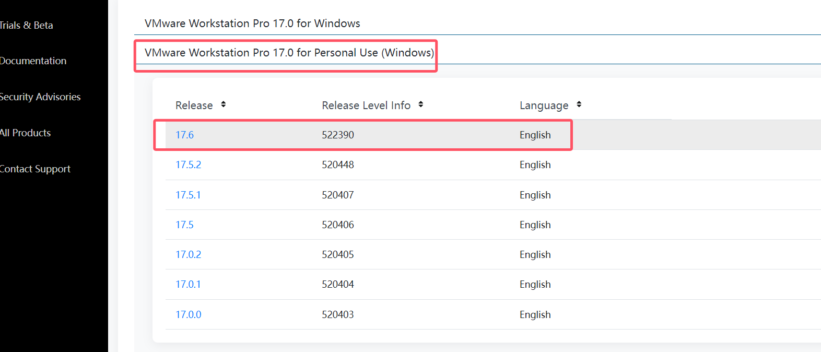821x352 pixels.
Task: Open release 17.5 link
Action: click(184, 225)
